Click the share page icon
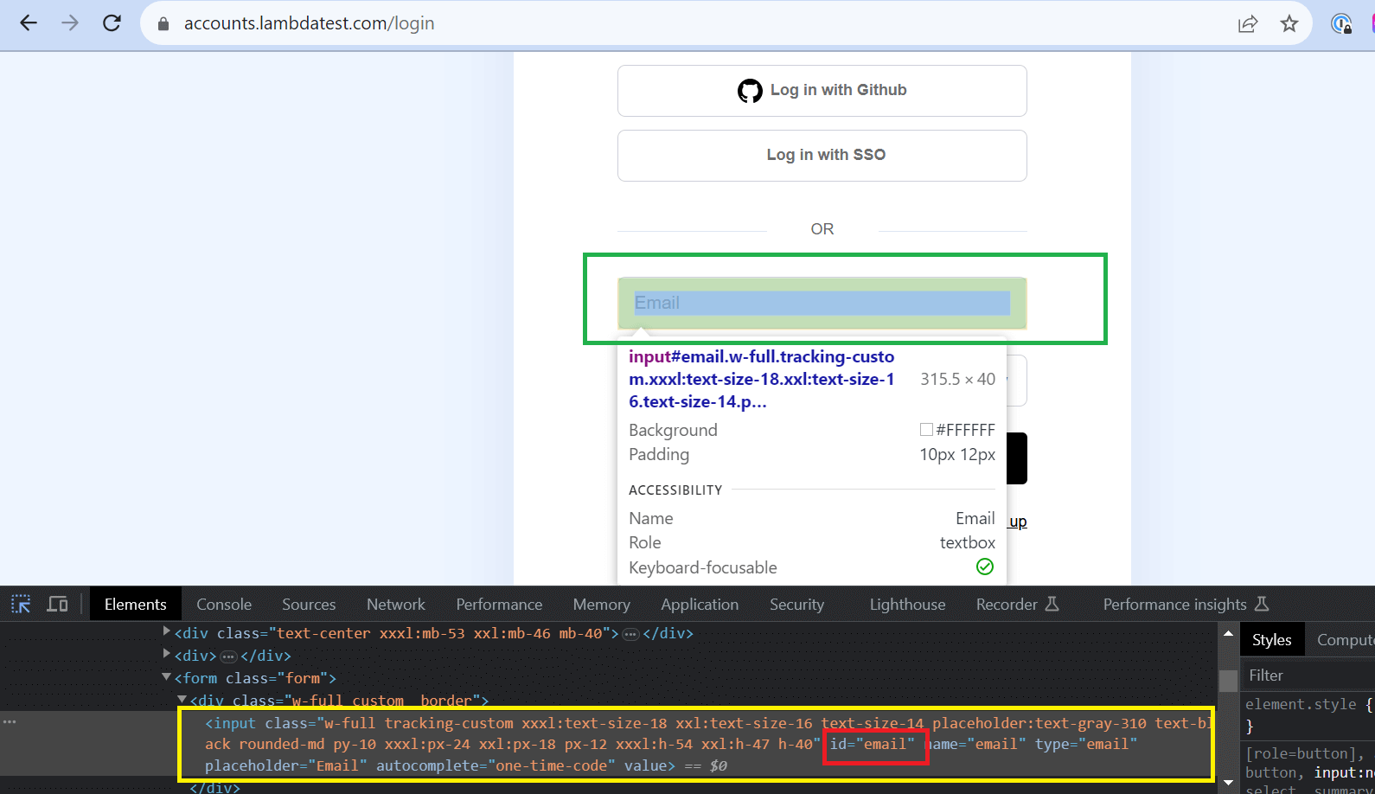 (1247, 23)
